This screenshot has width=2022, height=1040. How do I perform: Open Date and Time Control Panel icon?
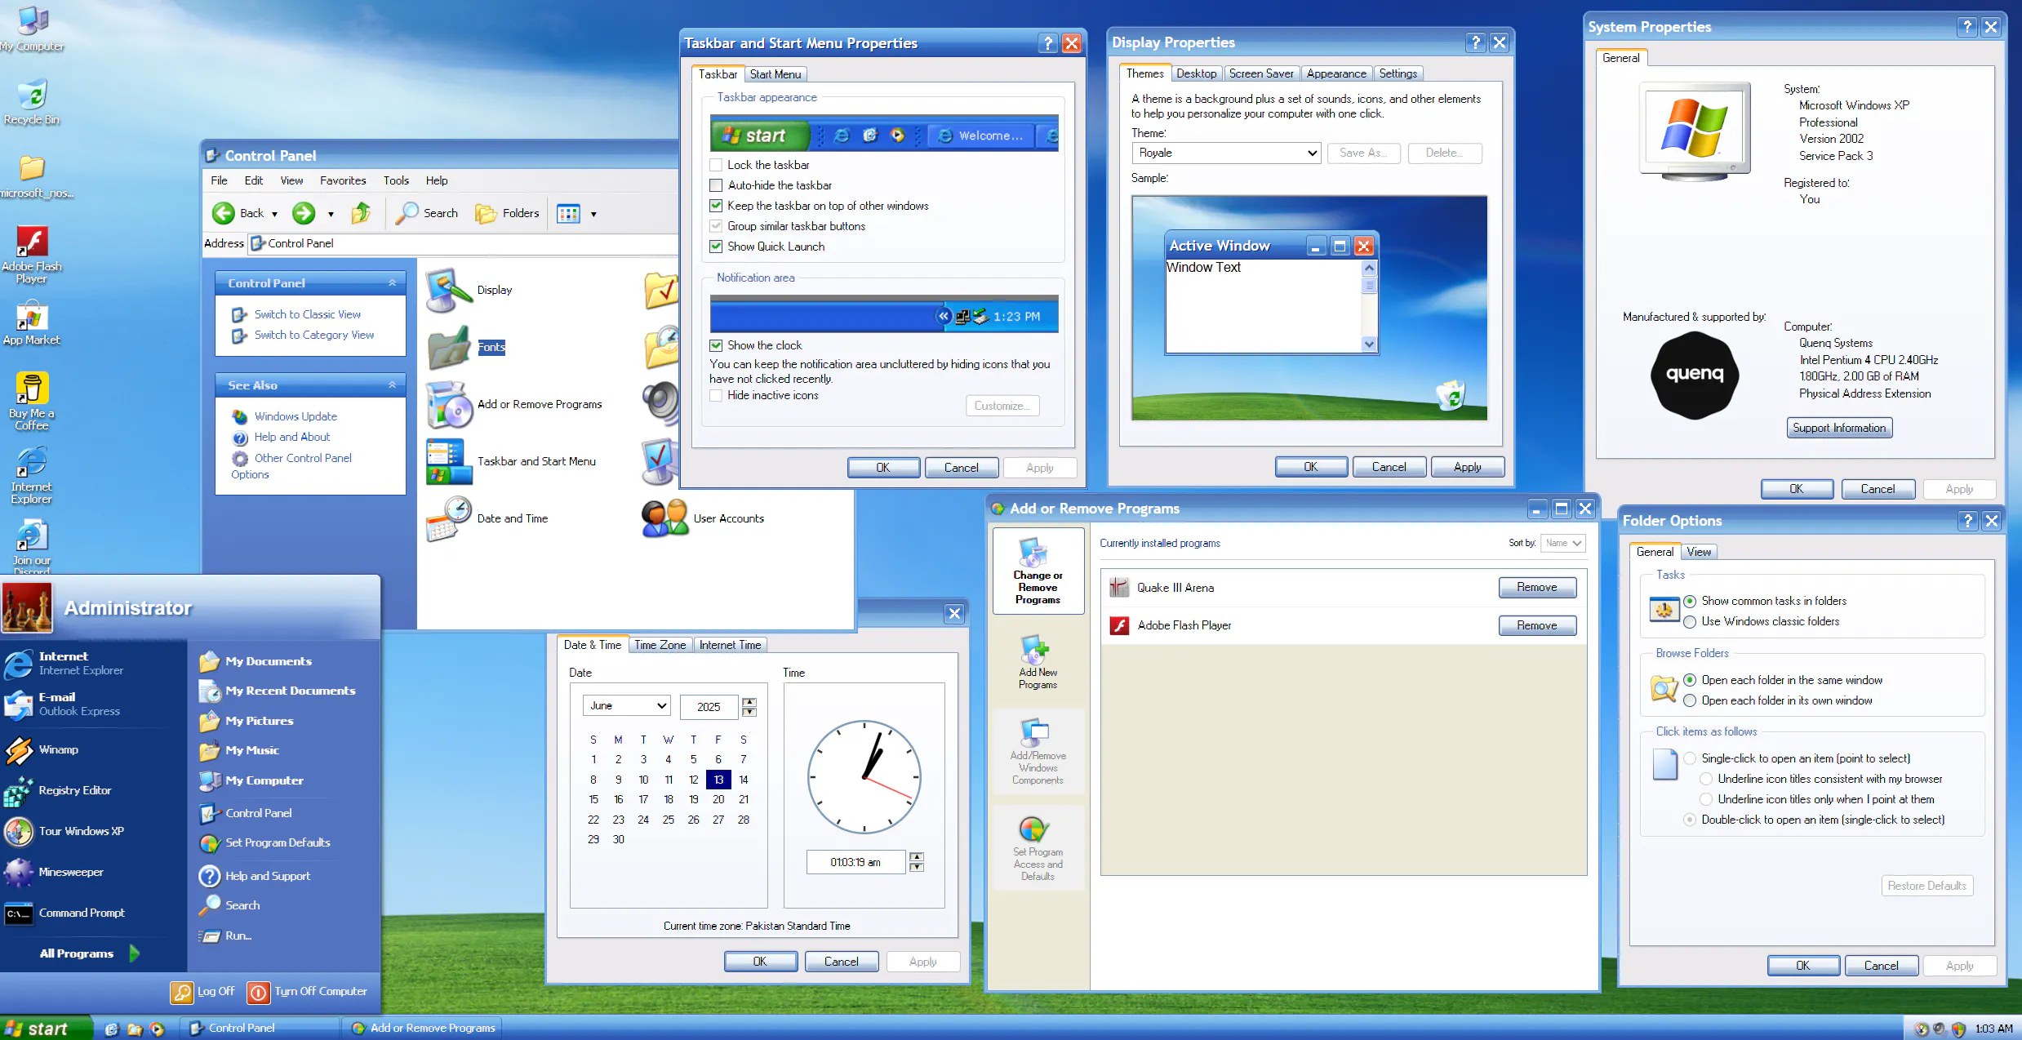[x=448, y=518]
